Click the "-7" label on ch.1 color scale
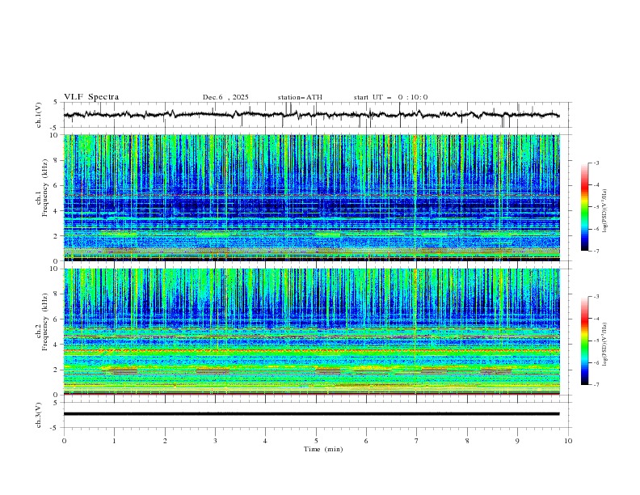This screenshot has width=640, height=495. pos(596,251)
